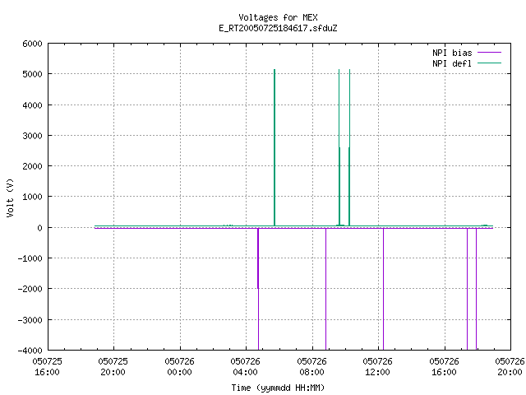The width and height of the screenshot is (526, 395).
Task: Click the purple bias drop just after 12:00
Action: pyautogui.click(x=384, y=289)
